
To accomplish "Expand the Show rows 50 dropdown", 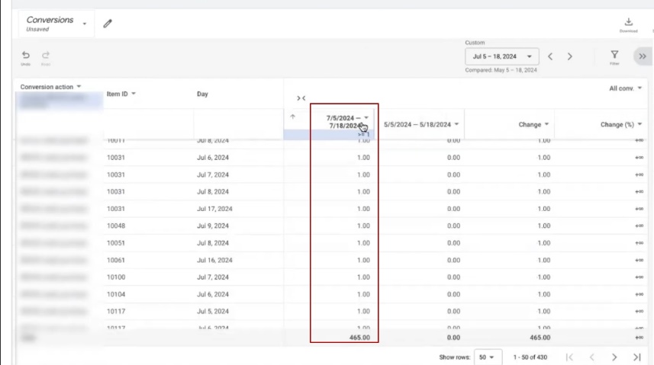I will tap(486, 357).
